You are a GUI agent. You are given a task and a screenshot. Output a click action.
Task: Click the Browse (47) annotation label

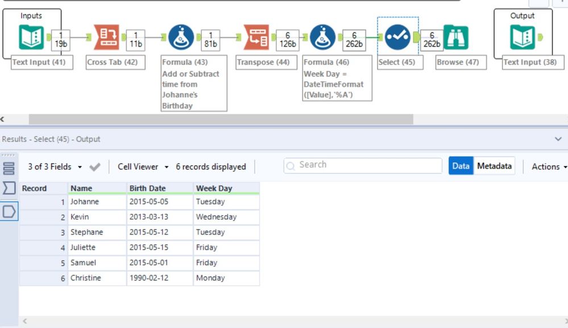(x=461, y=63)
